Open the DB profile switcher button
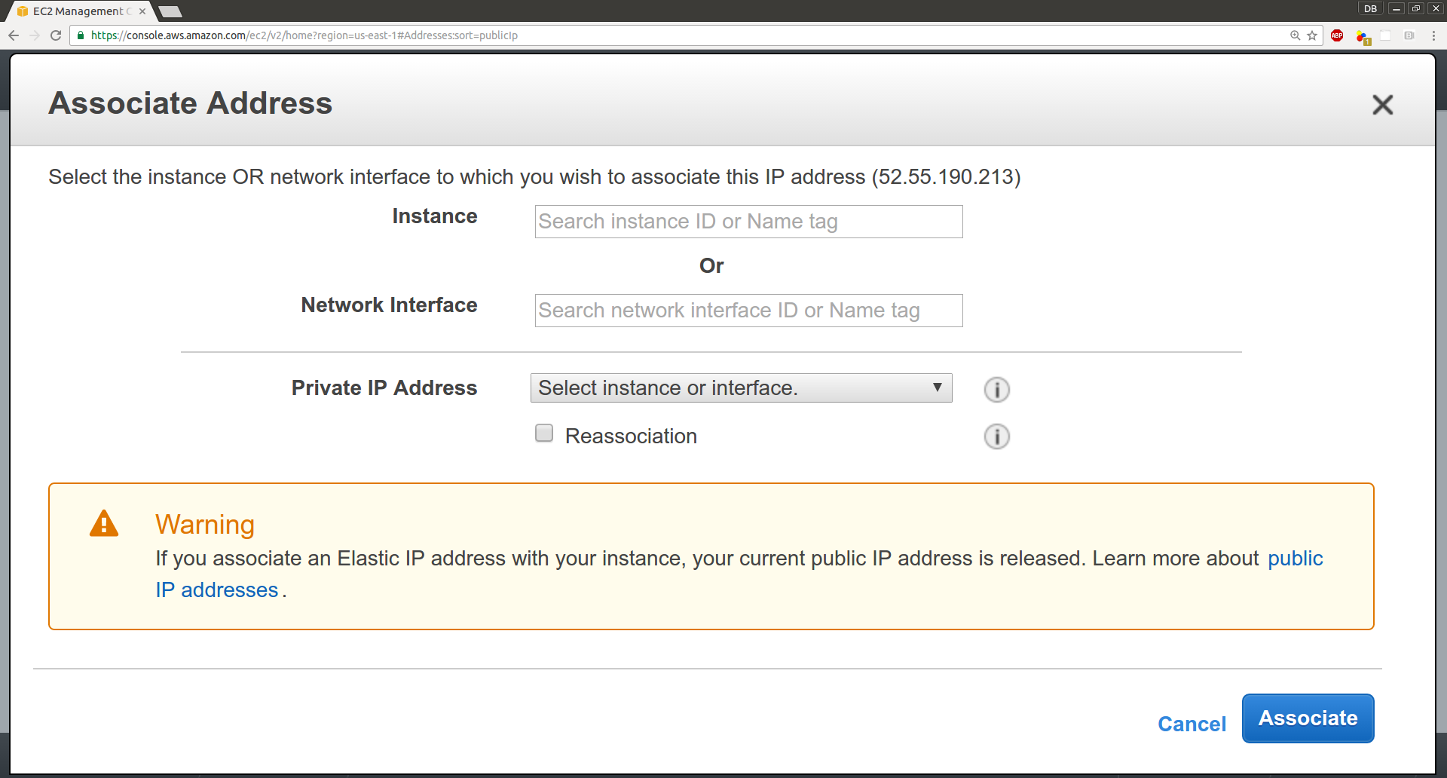This screenshot has height=778, width=1447. tap(1370, 9)
